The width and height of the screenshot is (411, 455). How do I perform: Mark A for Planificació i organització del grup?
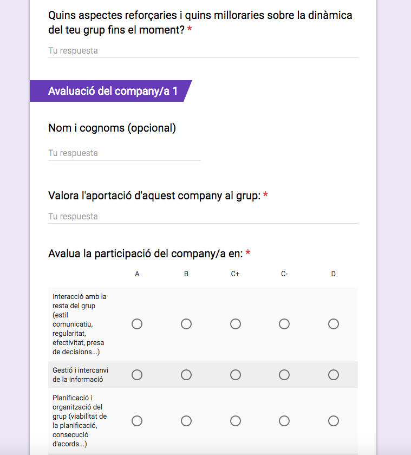click(x=137, y=421)
